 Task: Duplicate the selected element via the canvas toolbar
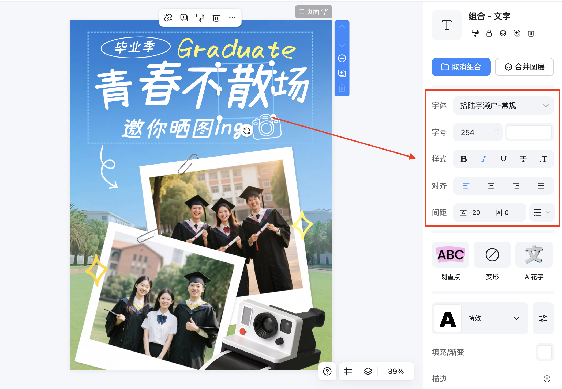(x=184, y=18)
